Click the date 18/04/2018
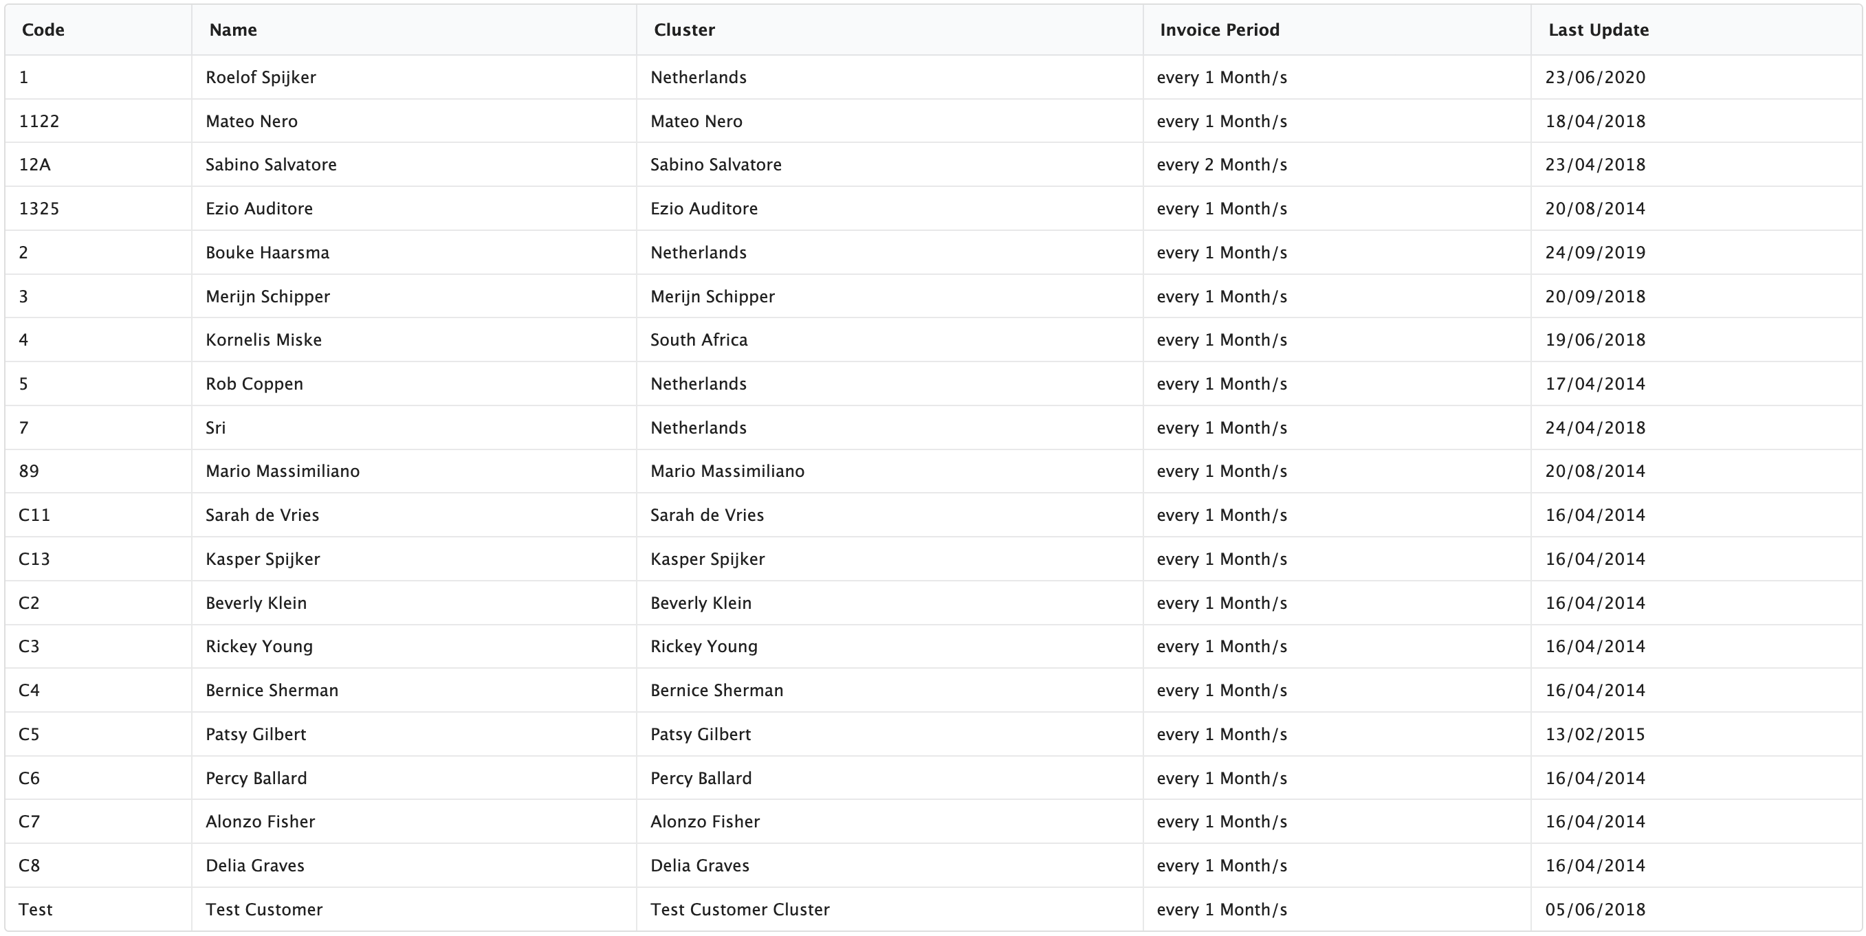The height and width of the screenshot is (936, 1866). 1595,121
